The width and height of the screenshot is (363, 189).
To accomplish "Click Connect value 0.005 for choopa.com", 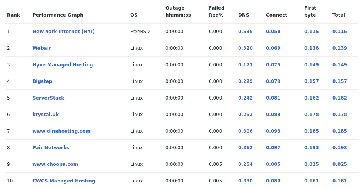I will point(273,164).
